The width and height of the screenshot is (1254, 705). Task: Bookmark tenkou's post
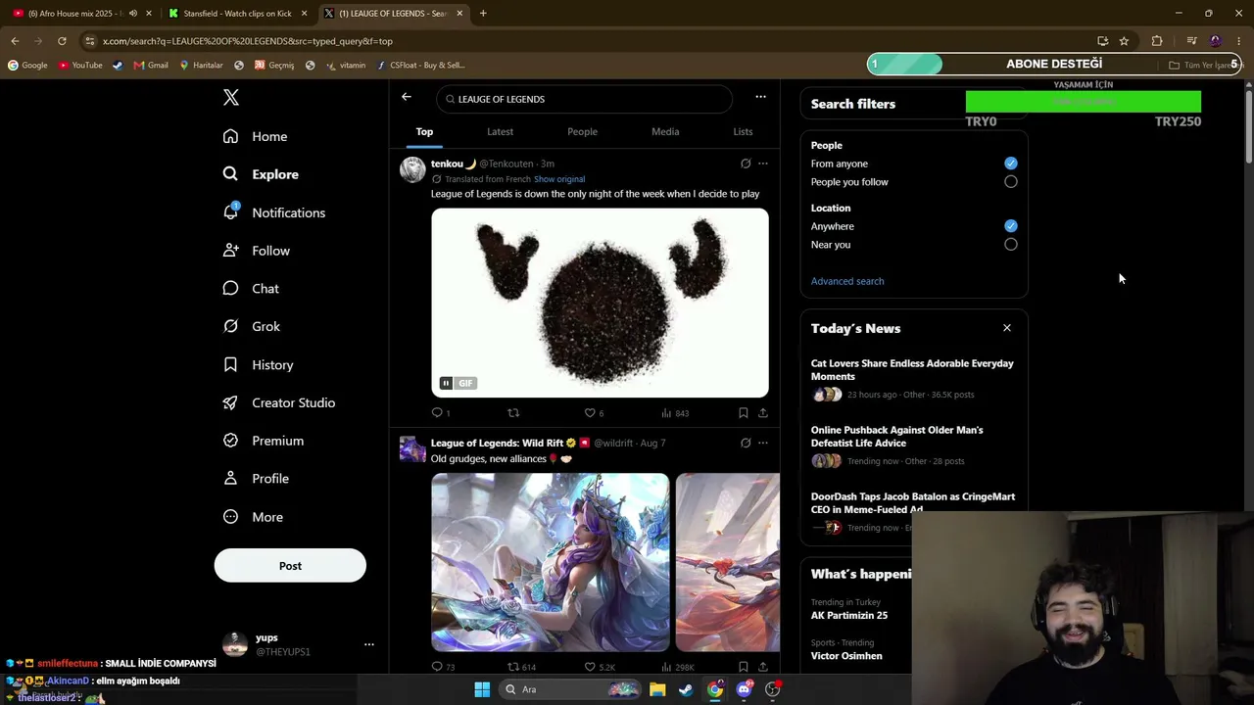pyautogui.click(x=744, y=413)
